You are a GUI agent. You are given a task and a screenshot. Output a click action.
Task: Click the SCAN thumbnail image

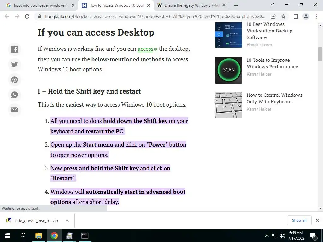point(228,70)
